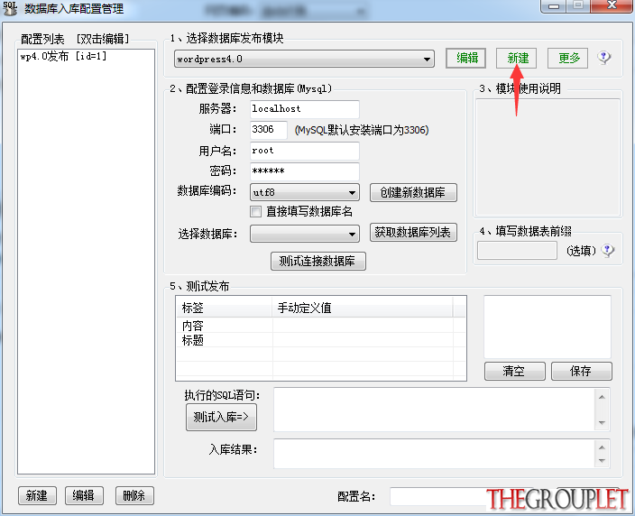Minimize the 数据库入库配置管理 window
Image resolution: width=635 pixels, height=516 pixels.
point(553,6)
